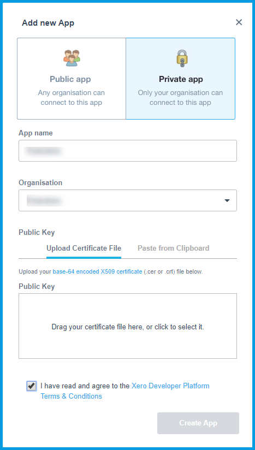Click inside the App name field
This screenshot has height=450, width=255.
click(x=128, y=151)
